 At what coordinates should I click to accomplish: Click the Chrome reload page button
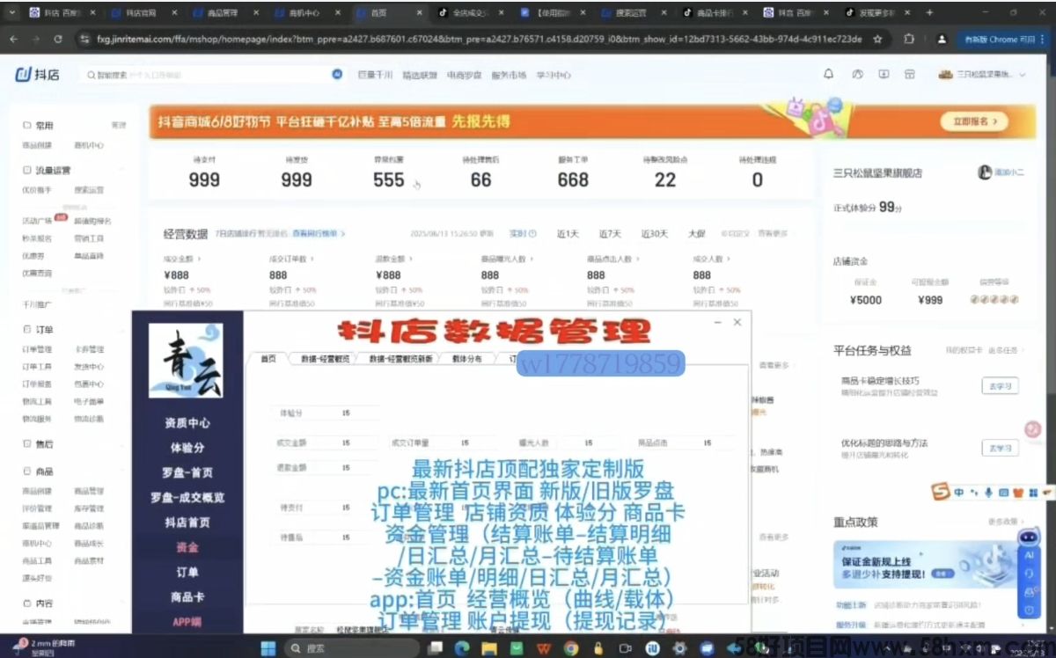pyautogui.click(x=58, y=40)
